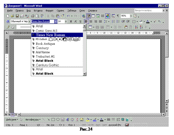The width and height of the screenshot is (174, 135).
Task: Toggle bold formatting Ж
Action: click(x=71, y=21)
